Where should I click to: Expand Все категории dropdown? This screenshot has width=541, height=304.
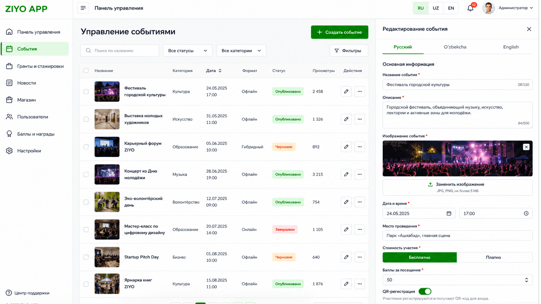point(241,51)
